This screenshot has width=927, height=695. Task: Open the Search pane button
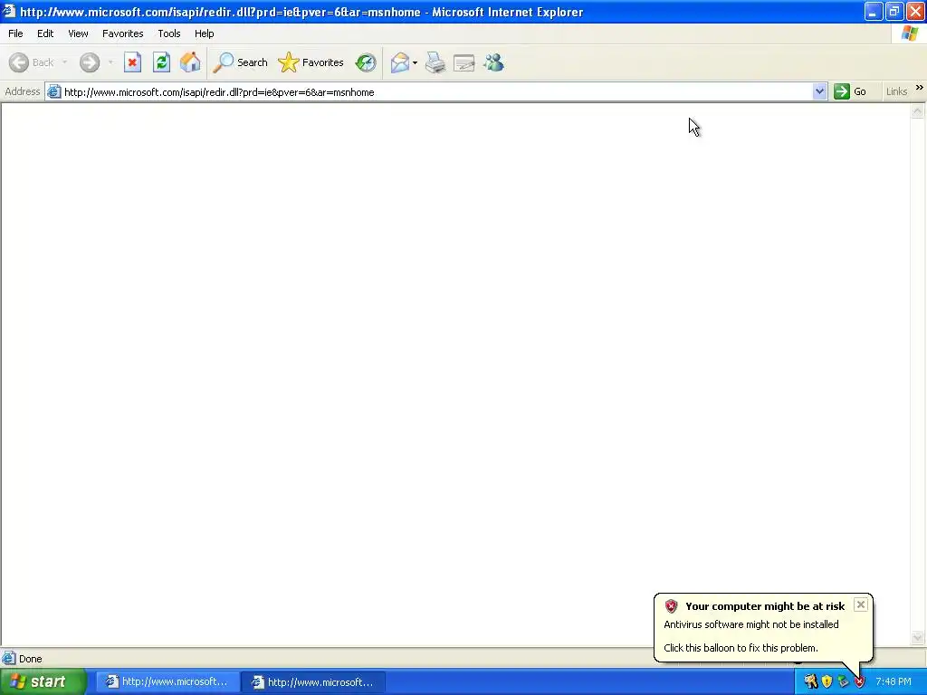pyautogui.click(x=241, y=62)
